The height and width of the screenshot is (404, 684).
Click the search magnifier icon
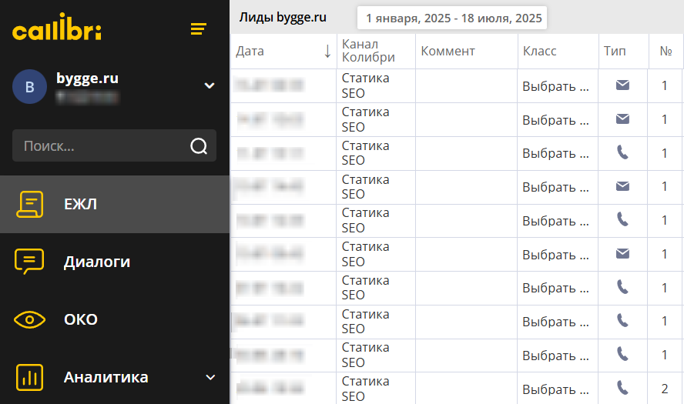pyautogui.click(x=199, y=146)
